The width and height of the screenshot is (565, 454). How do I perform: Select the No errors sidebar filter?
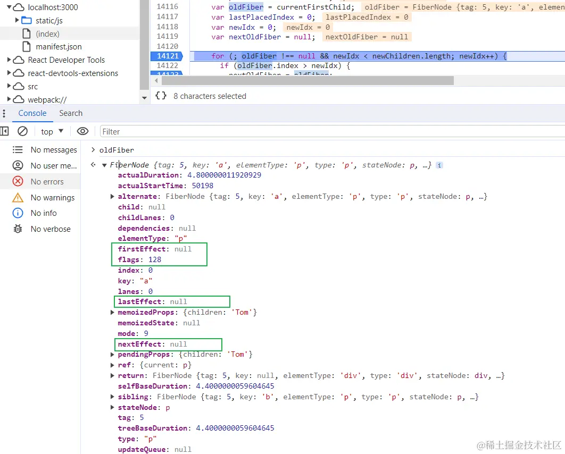[40, 181]
